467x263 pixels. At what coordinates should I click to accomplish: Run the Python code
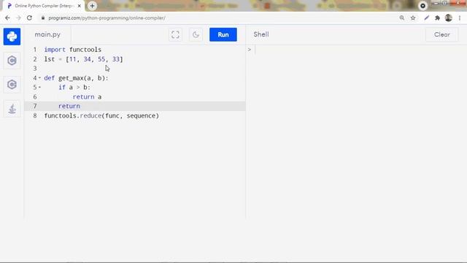coord(223,34)
